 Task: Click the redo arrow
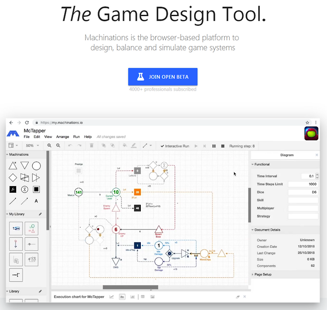click(79, 146)
